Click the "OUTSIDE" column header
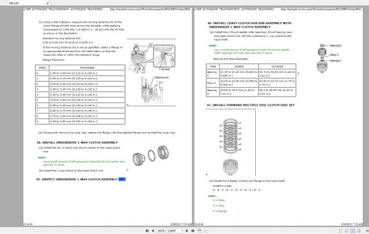The height and width of the screenshot is (234, 369). click(277, 67)
